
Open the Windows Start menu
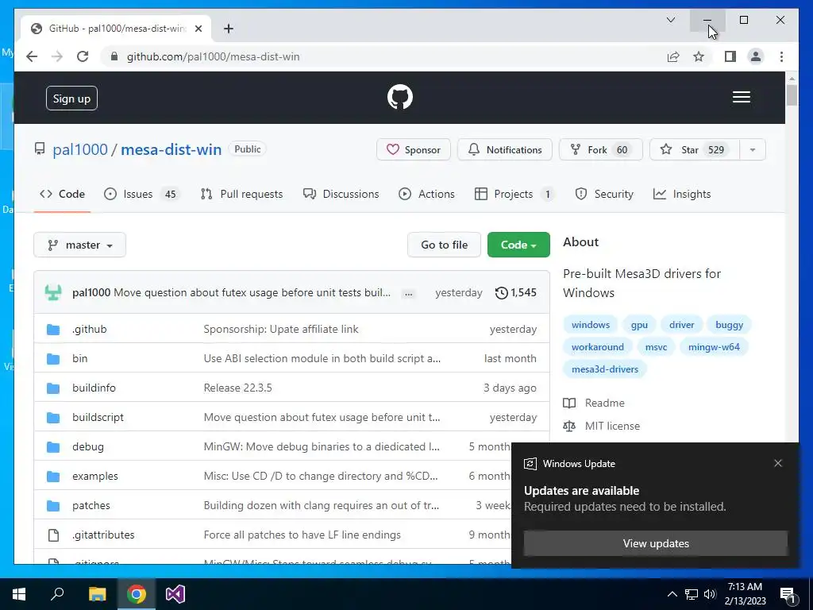coord(19,594)
